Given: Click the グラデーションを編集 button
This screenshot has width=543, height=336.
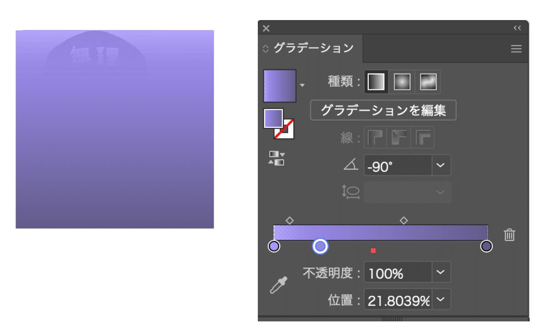Looking at the screenshot, I should [x=383, y=110].
